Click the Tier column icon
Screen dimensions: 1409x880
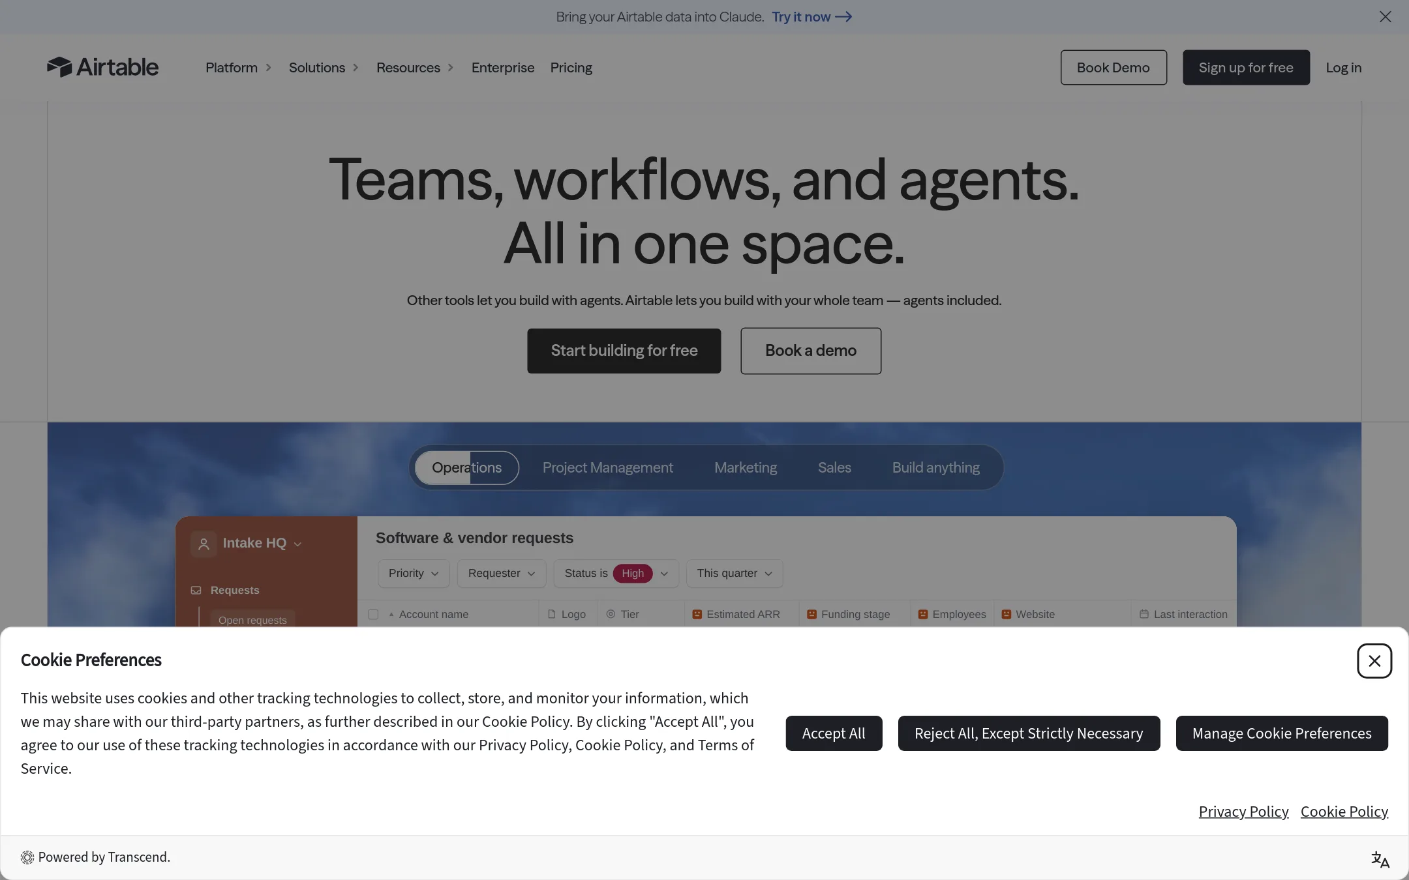pos(611,614)
